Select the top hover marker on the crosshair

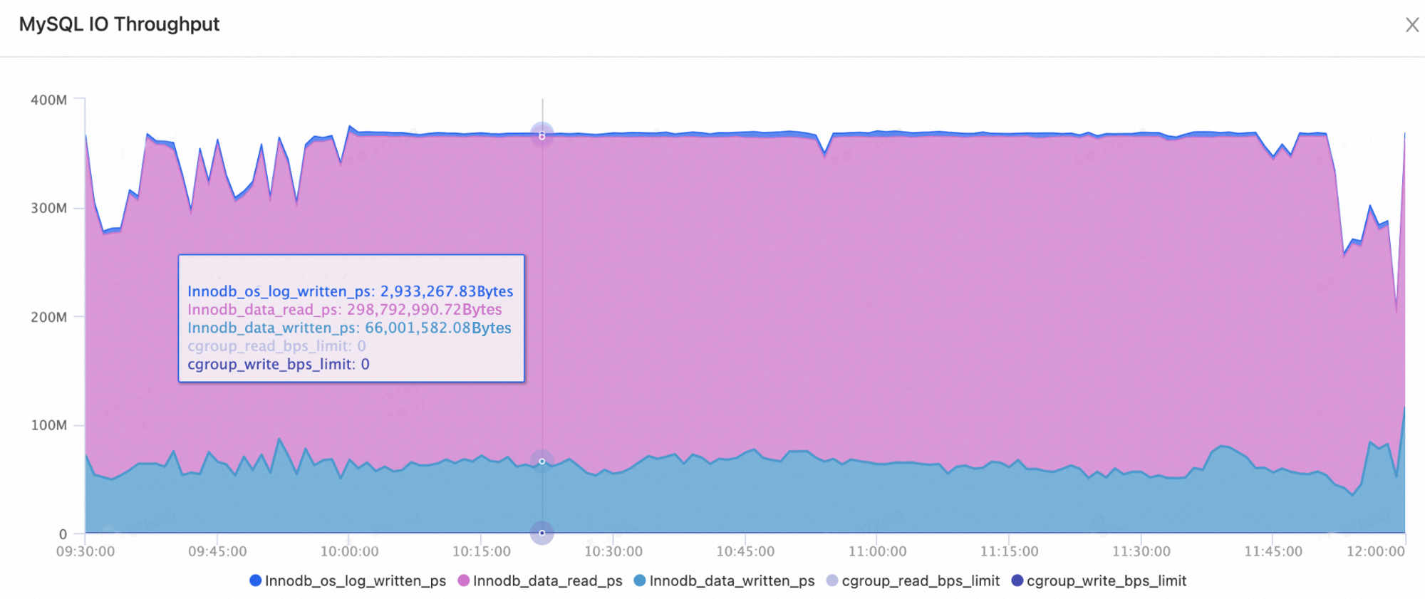point(542,135)
